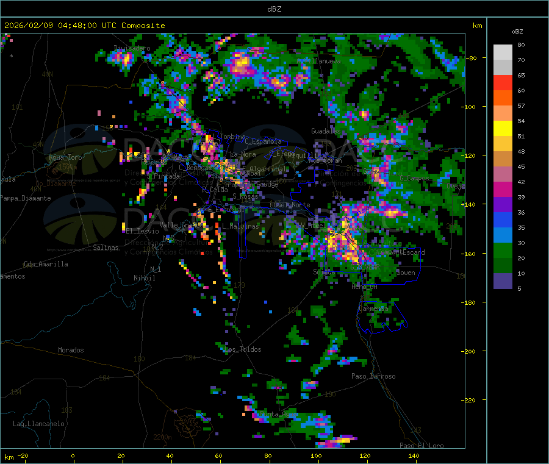The height and width of the screenshot is (464, 549).
Task: Click the 'dBZ' title at the top
Action: point(274,9)
